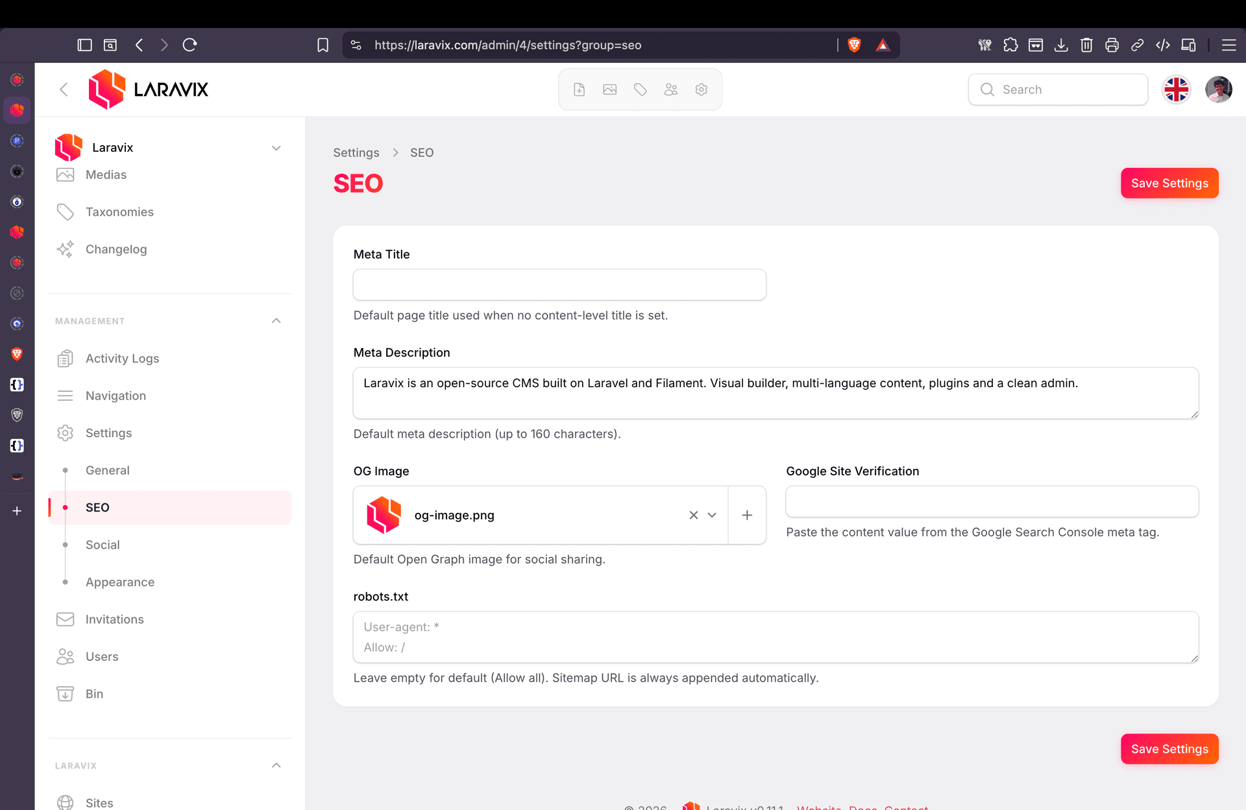1246x810 pixels.
Task: Collapse sidebar with the back chevron near logo
Action: (x=64, y=89)
